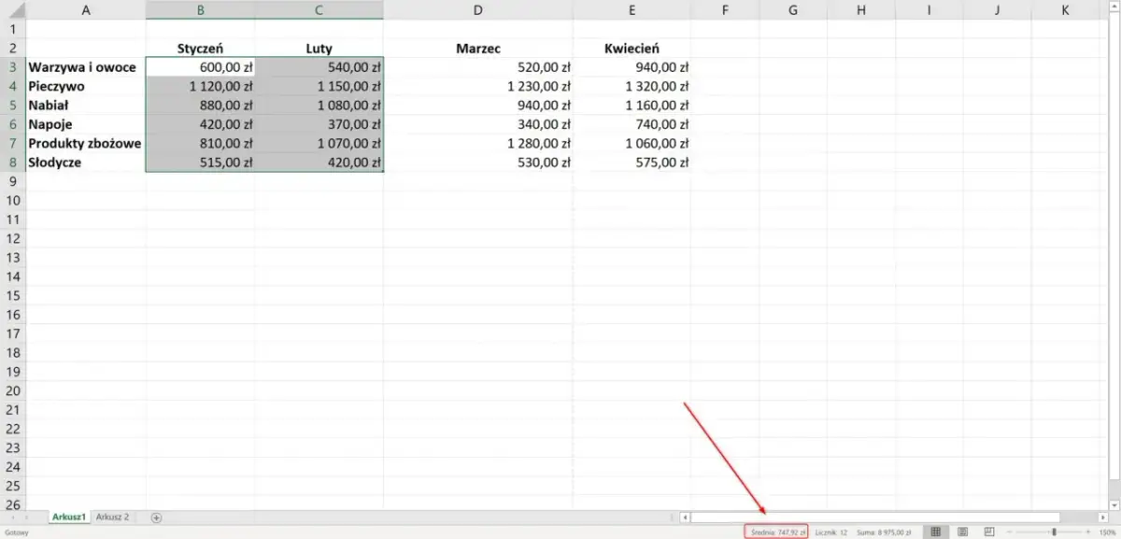The height and width of the screenshot is (539, 1121).
Task: Select the Arkusz1 sheet tab
Action: pyautogui.click(x=69, y=517)
